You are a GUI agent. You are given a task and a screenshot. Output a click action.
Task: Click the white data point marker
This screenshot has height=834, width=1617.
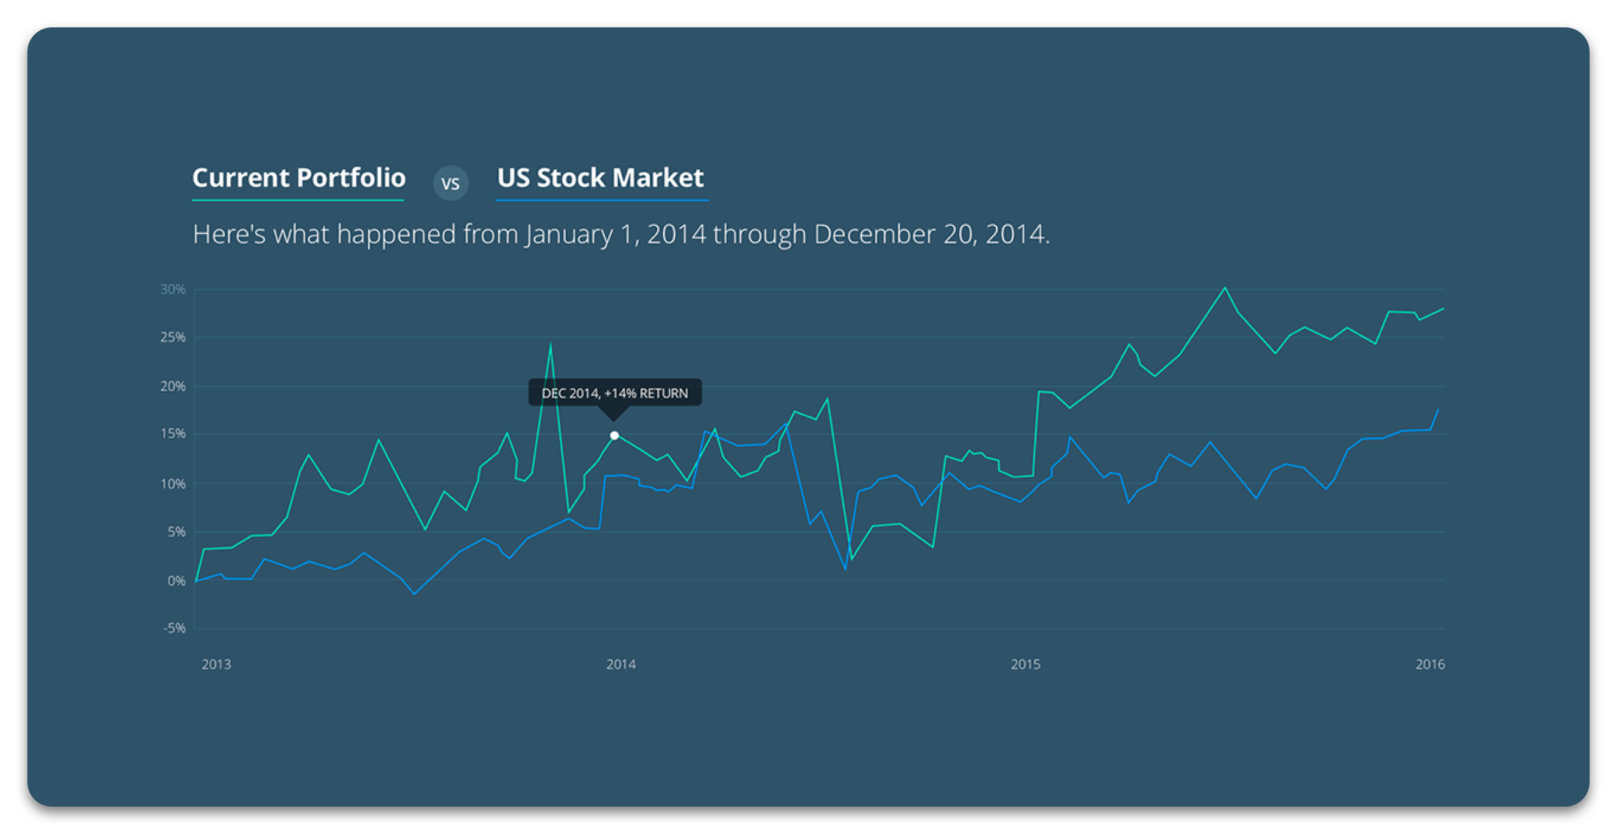click(x=615, y=435)
